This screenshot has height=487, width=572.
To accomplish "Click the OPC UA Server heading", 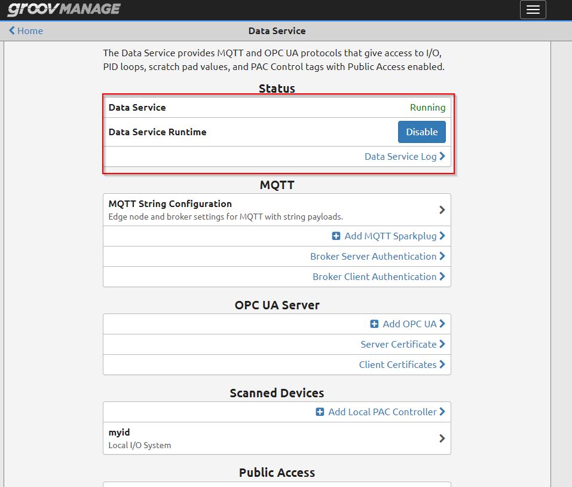I will click(277, 305).
